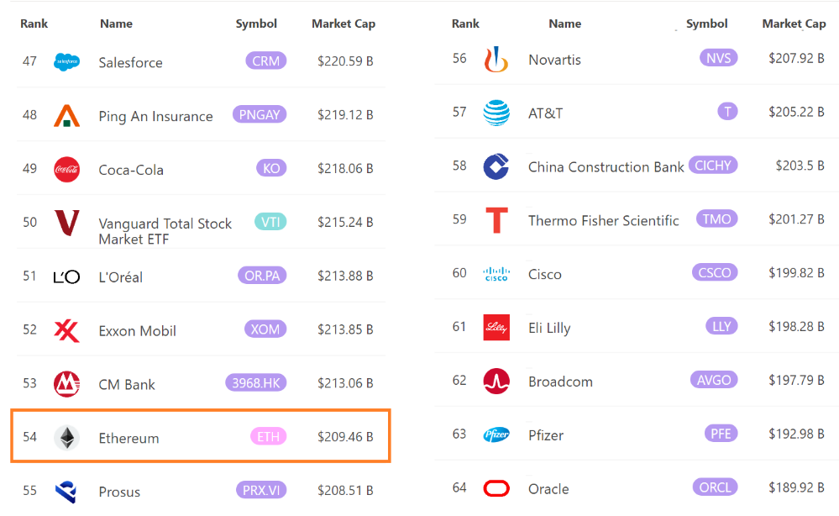Click the AT&T globe logo icon

pyautogui.click(x=496, y=113)
